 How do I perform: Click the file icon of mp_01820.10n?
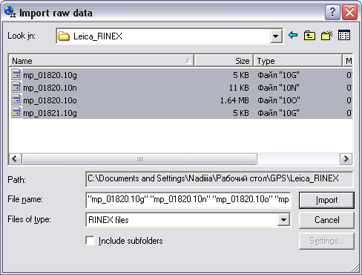(x=16, y=87)
